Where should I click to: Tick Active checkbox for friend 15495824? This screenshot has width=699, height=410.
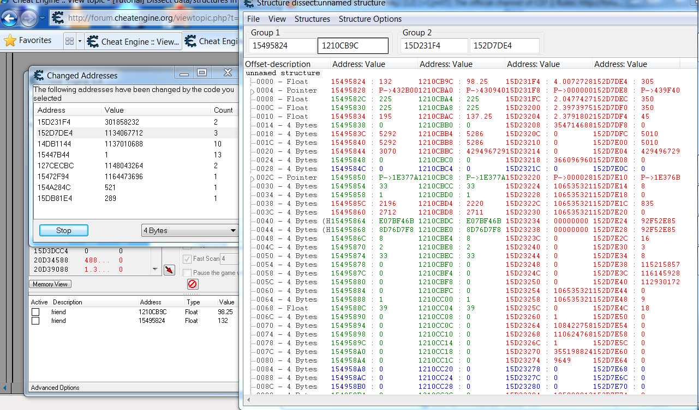click(x=35, y=321)
